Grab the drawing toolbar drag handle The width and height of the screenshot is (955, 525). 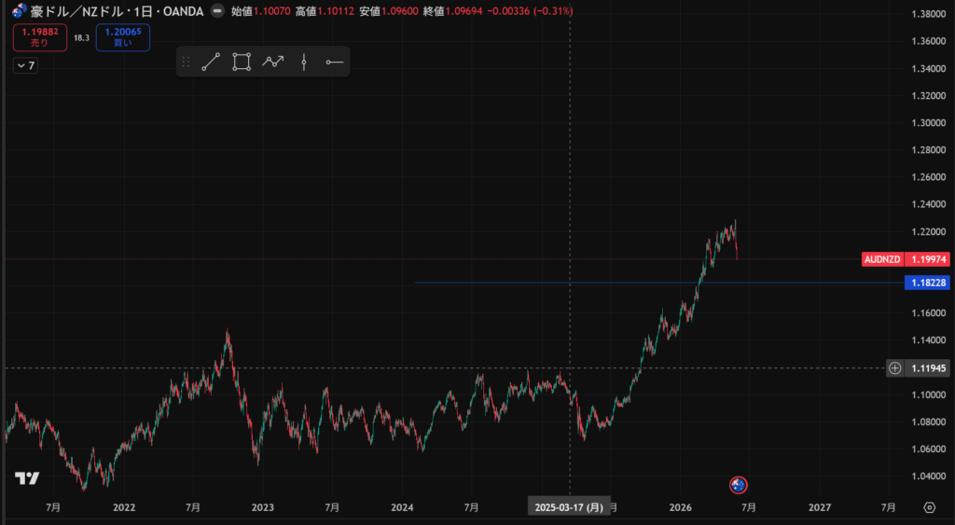(x=187, y=62)
